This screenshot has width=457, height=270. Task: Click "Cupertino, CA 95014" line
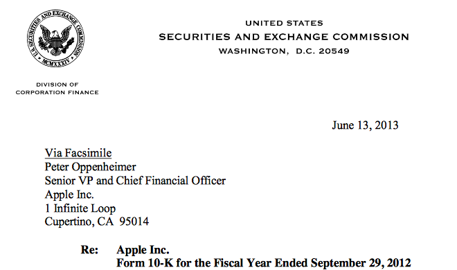click(97, 222)
